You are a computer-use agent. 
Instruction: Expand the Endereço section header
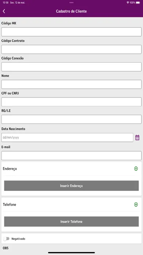[x=71, y=169]
